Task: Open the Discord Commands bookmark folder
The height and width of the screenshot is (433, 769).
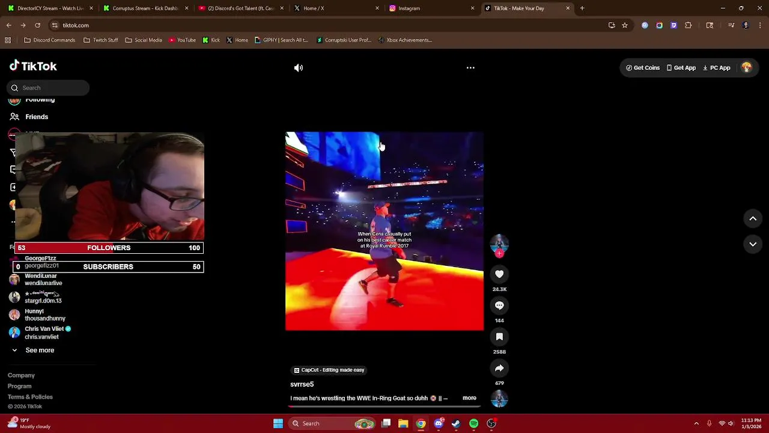Action: click(49, 40)
